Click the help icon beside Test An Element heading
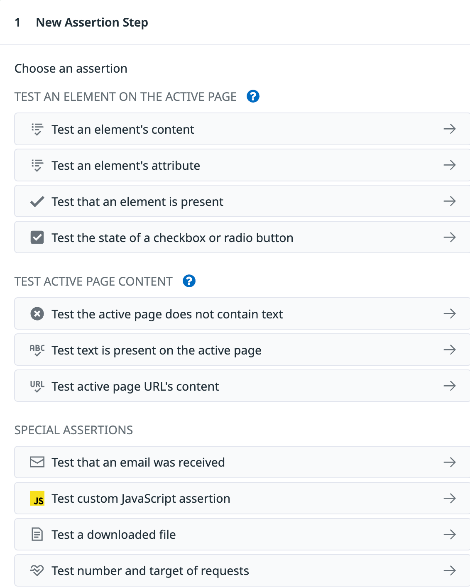The image size is (470, 587). pyautogui.click(x=253, y=96)
